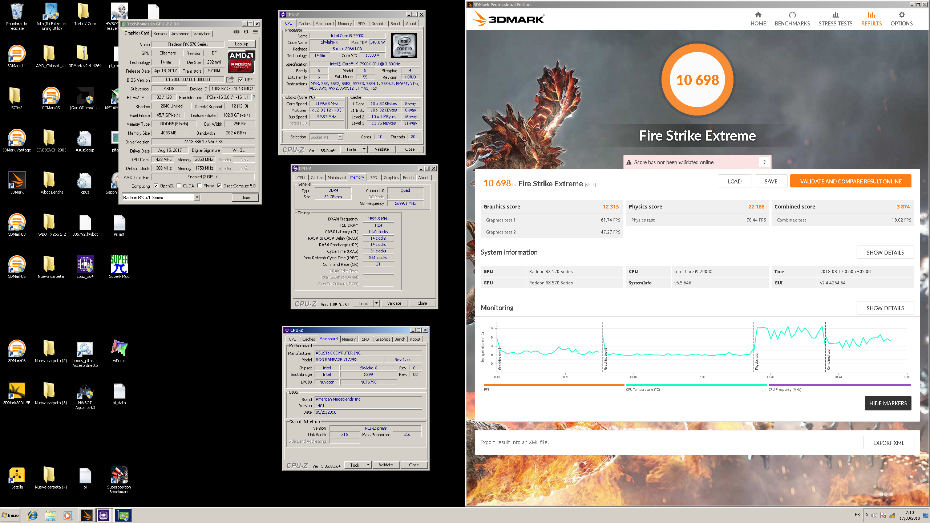Image resolution: width=930 pixels, height=523 pixels.
Task: Expand Monitoring SHOW DETAILS
Action: tap(885, 308)
